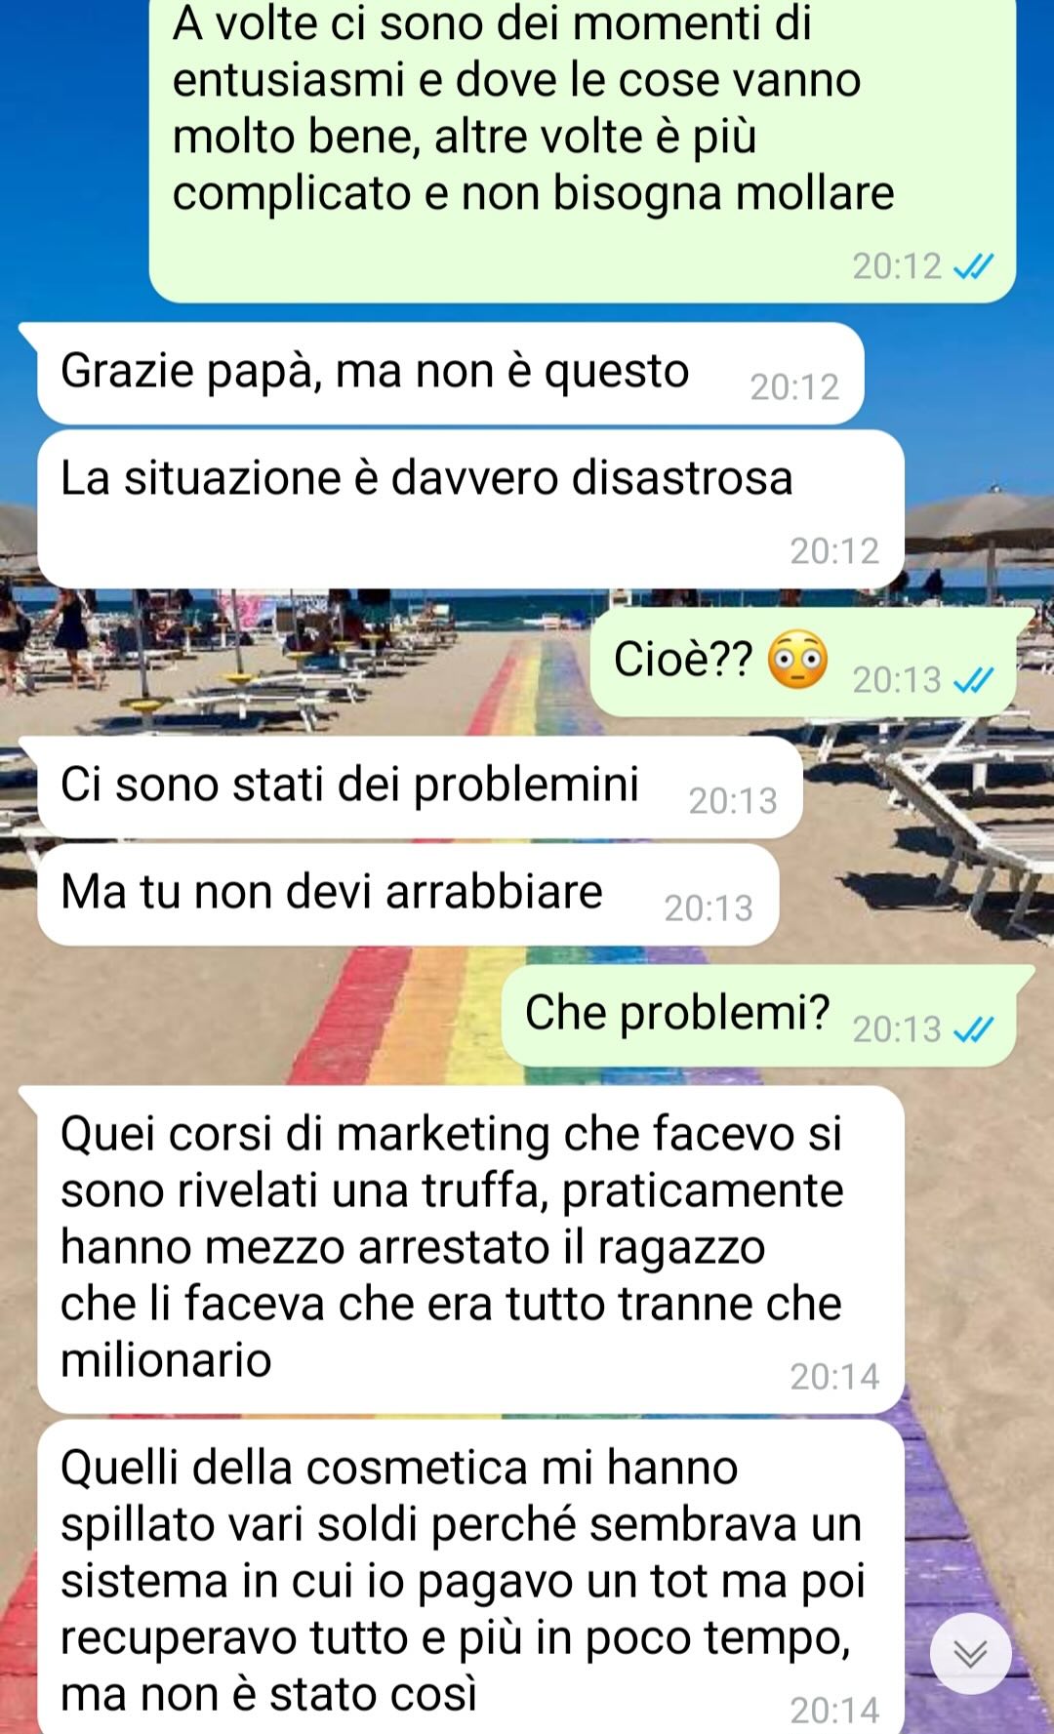Tap the 20:12 timestamp under 'davvero disastrosa'
This screenshot has height=1734, width=1054.
pyautogui.click(x=834, y=551)
